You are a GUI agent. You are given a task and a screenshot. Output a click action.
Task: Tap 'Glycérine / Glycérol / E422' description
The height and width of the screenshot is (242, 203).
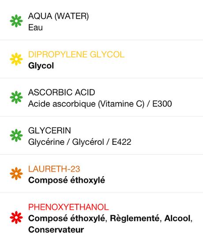pos(80,142)
